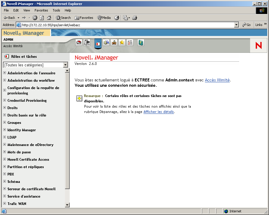Expand the Identity Manager category
Viewport: 269px width, 215px height.
[x=4, y=130]
